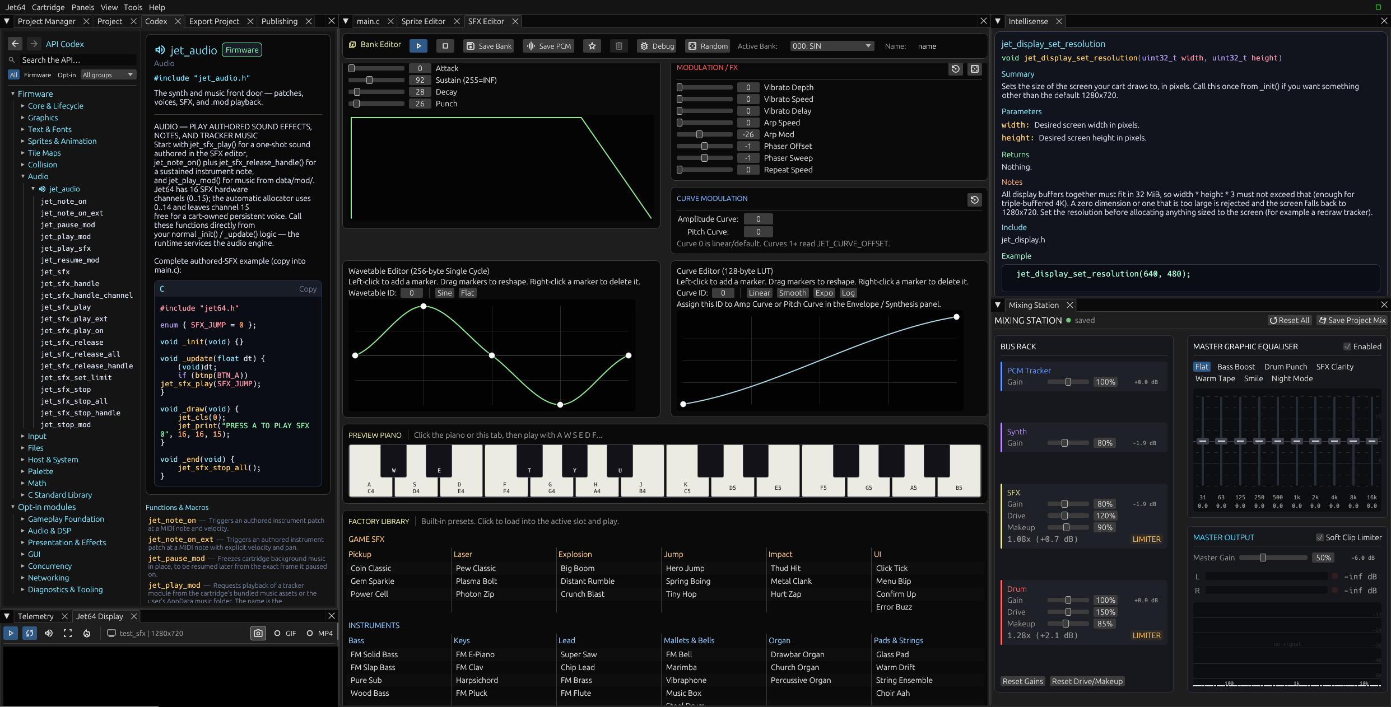Mute audio using Jet64 Display speaker icon
Image resolution: width=1391 pixels, height=707 pixels.
[49, 633]
